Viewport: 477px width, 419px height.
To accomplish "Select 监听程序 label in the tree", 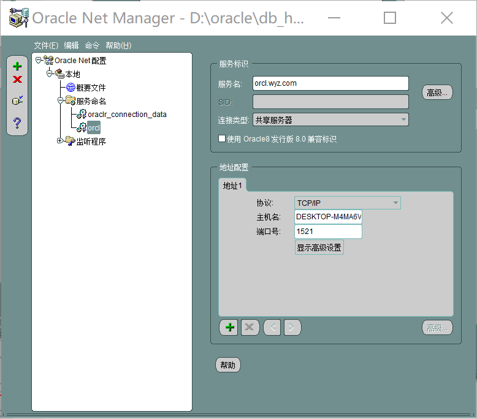I will [91, 142].
